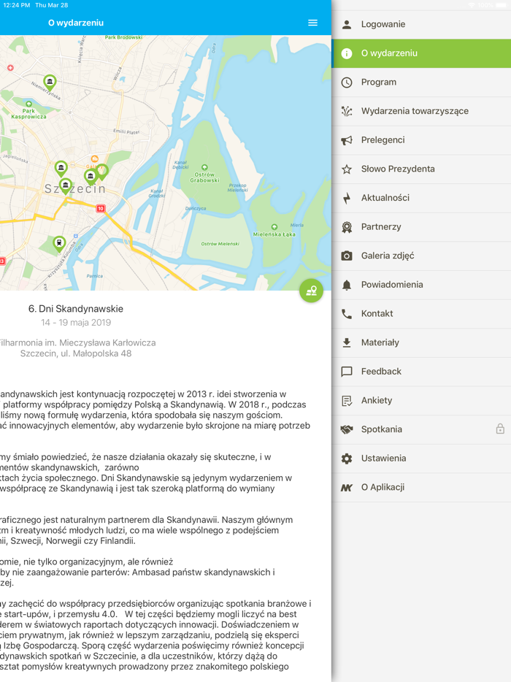Tap the hamburger menu icon in header
511x682 pixels.
(x=312, y=23)
